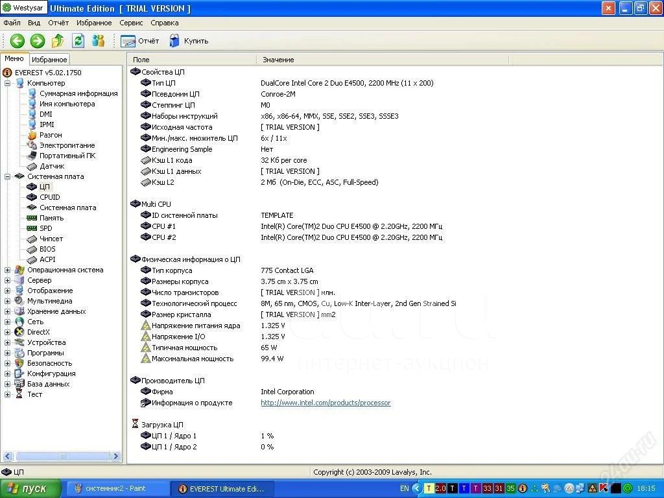Select Портативный ПК tree item
Viewport: 664px width, 498px height.
67,156
